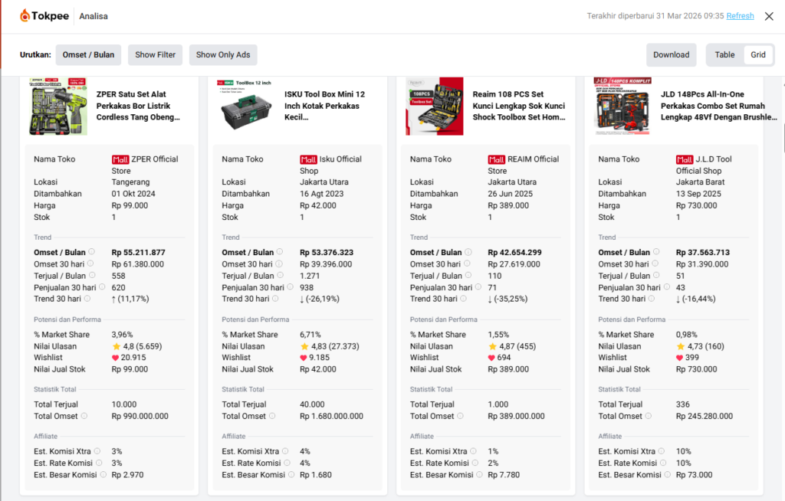Click the Mall badge of J.L.D Tool Official Shop
Viewport: 785px width, 501px height.
point(685,159)
